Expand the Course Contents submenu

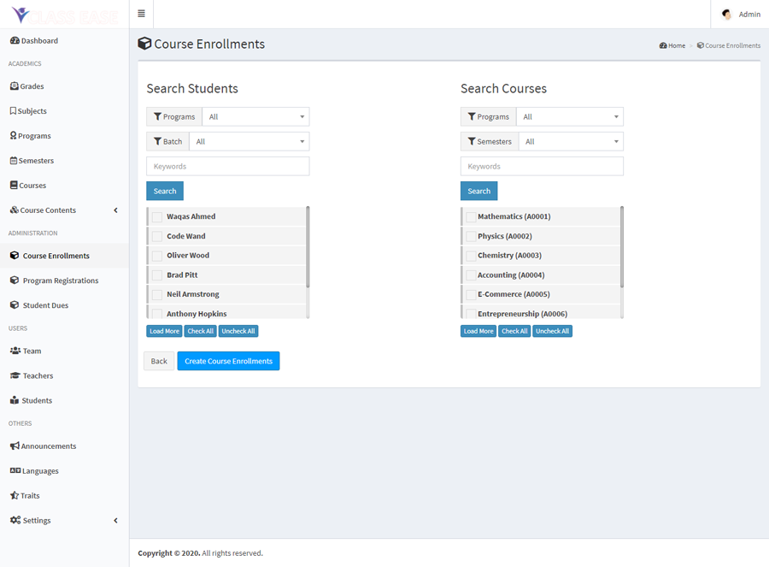click(x=51, y=210)
